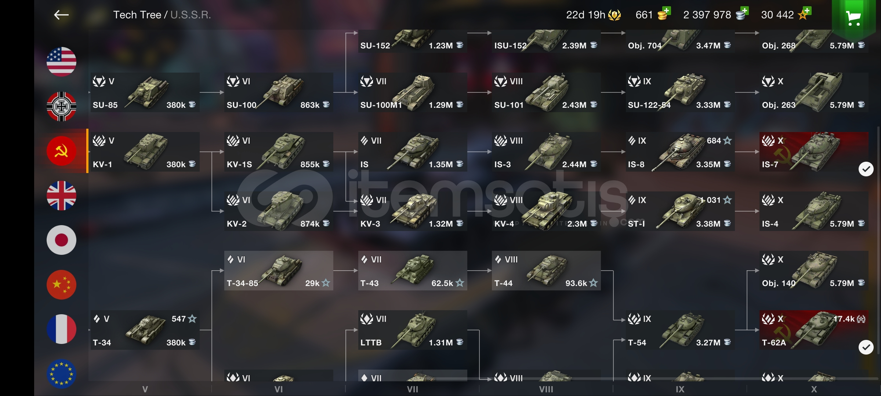Click the vertical scrollbar on the right
Viewport: 881px width, 396px height.
(878, 240)
